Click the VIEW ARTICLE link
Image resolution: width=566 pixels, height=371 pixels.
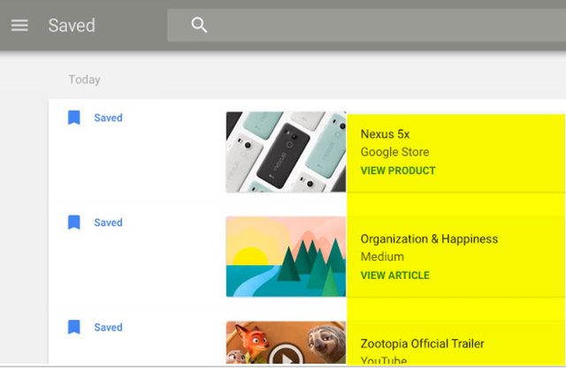click(x=394, y=276)
